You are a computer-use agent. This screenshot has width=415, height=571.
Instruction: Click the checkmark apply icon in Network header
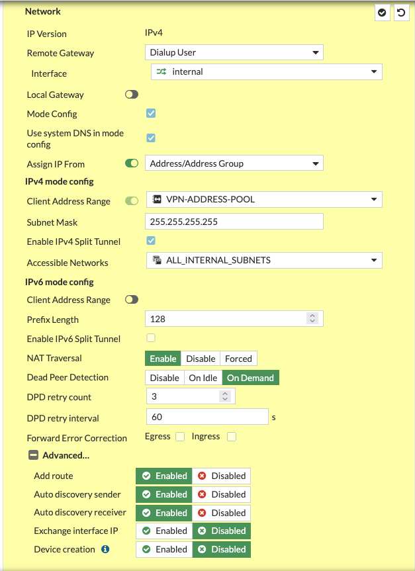click(x=382, y=13)
